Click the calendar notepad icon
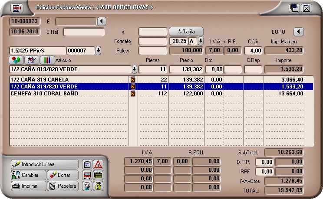 coord(86,164)
